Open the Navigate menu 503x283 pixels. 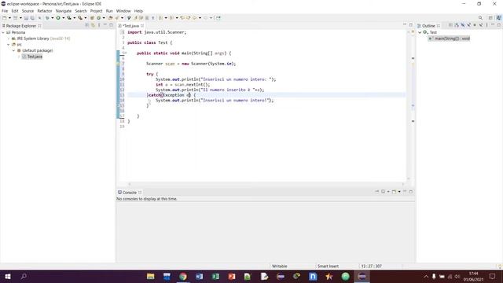pyautogui.click(x=64, y=11)
